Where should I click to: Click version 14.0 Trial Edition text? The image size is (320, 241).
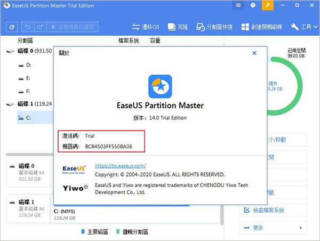pyautogui.click(x=168, y=118)
